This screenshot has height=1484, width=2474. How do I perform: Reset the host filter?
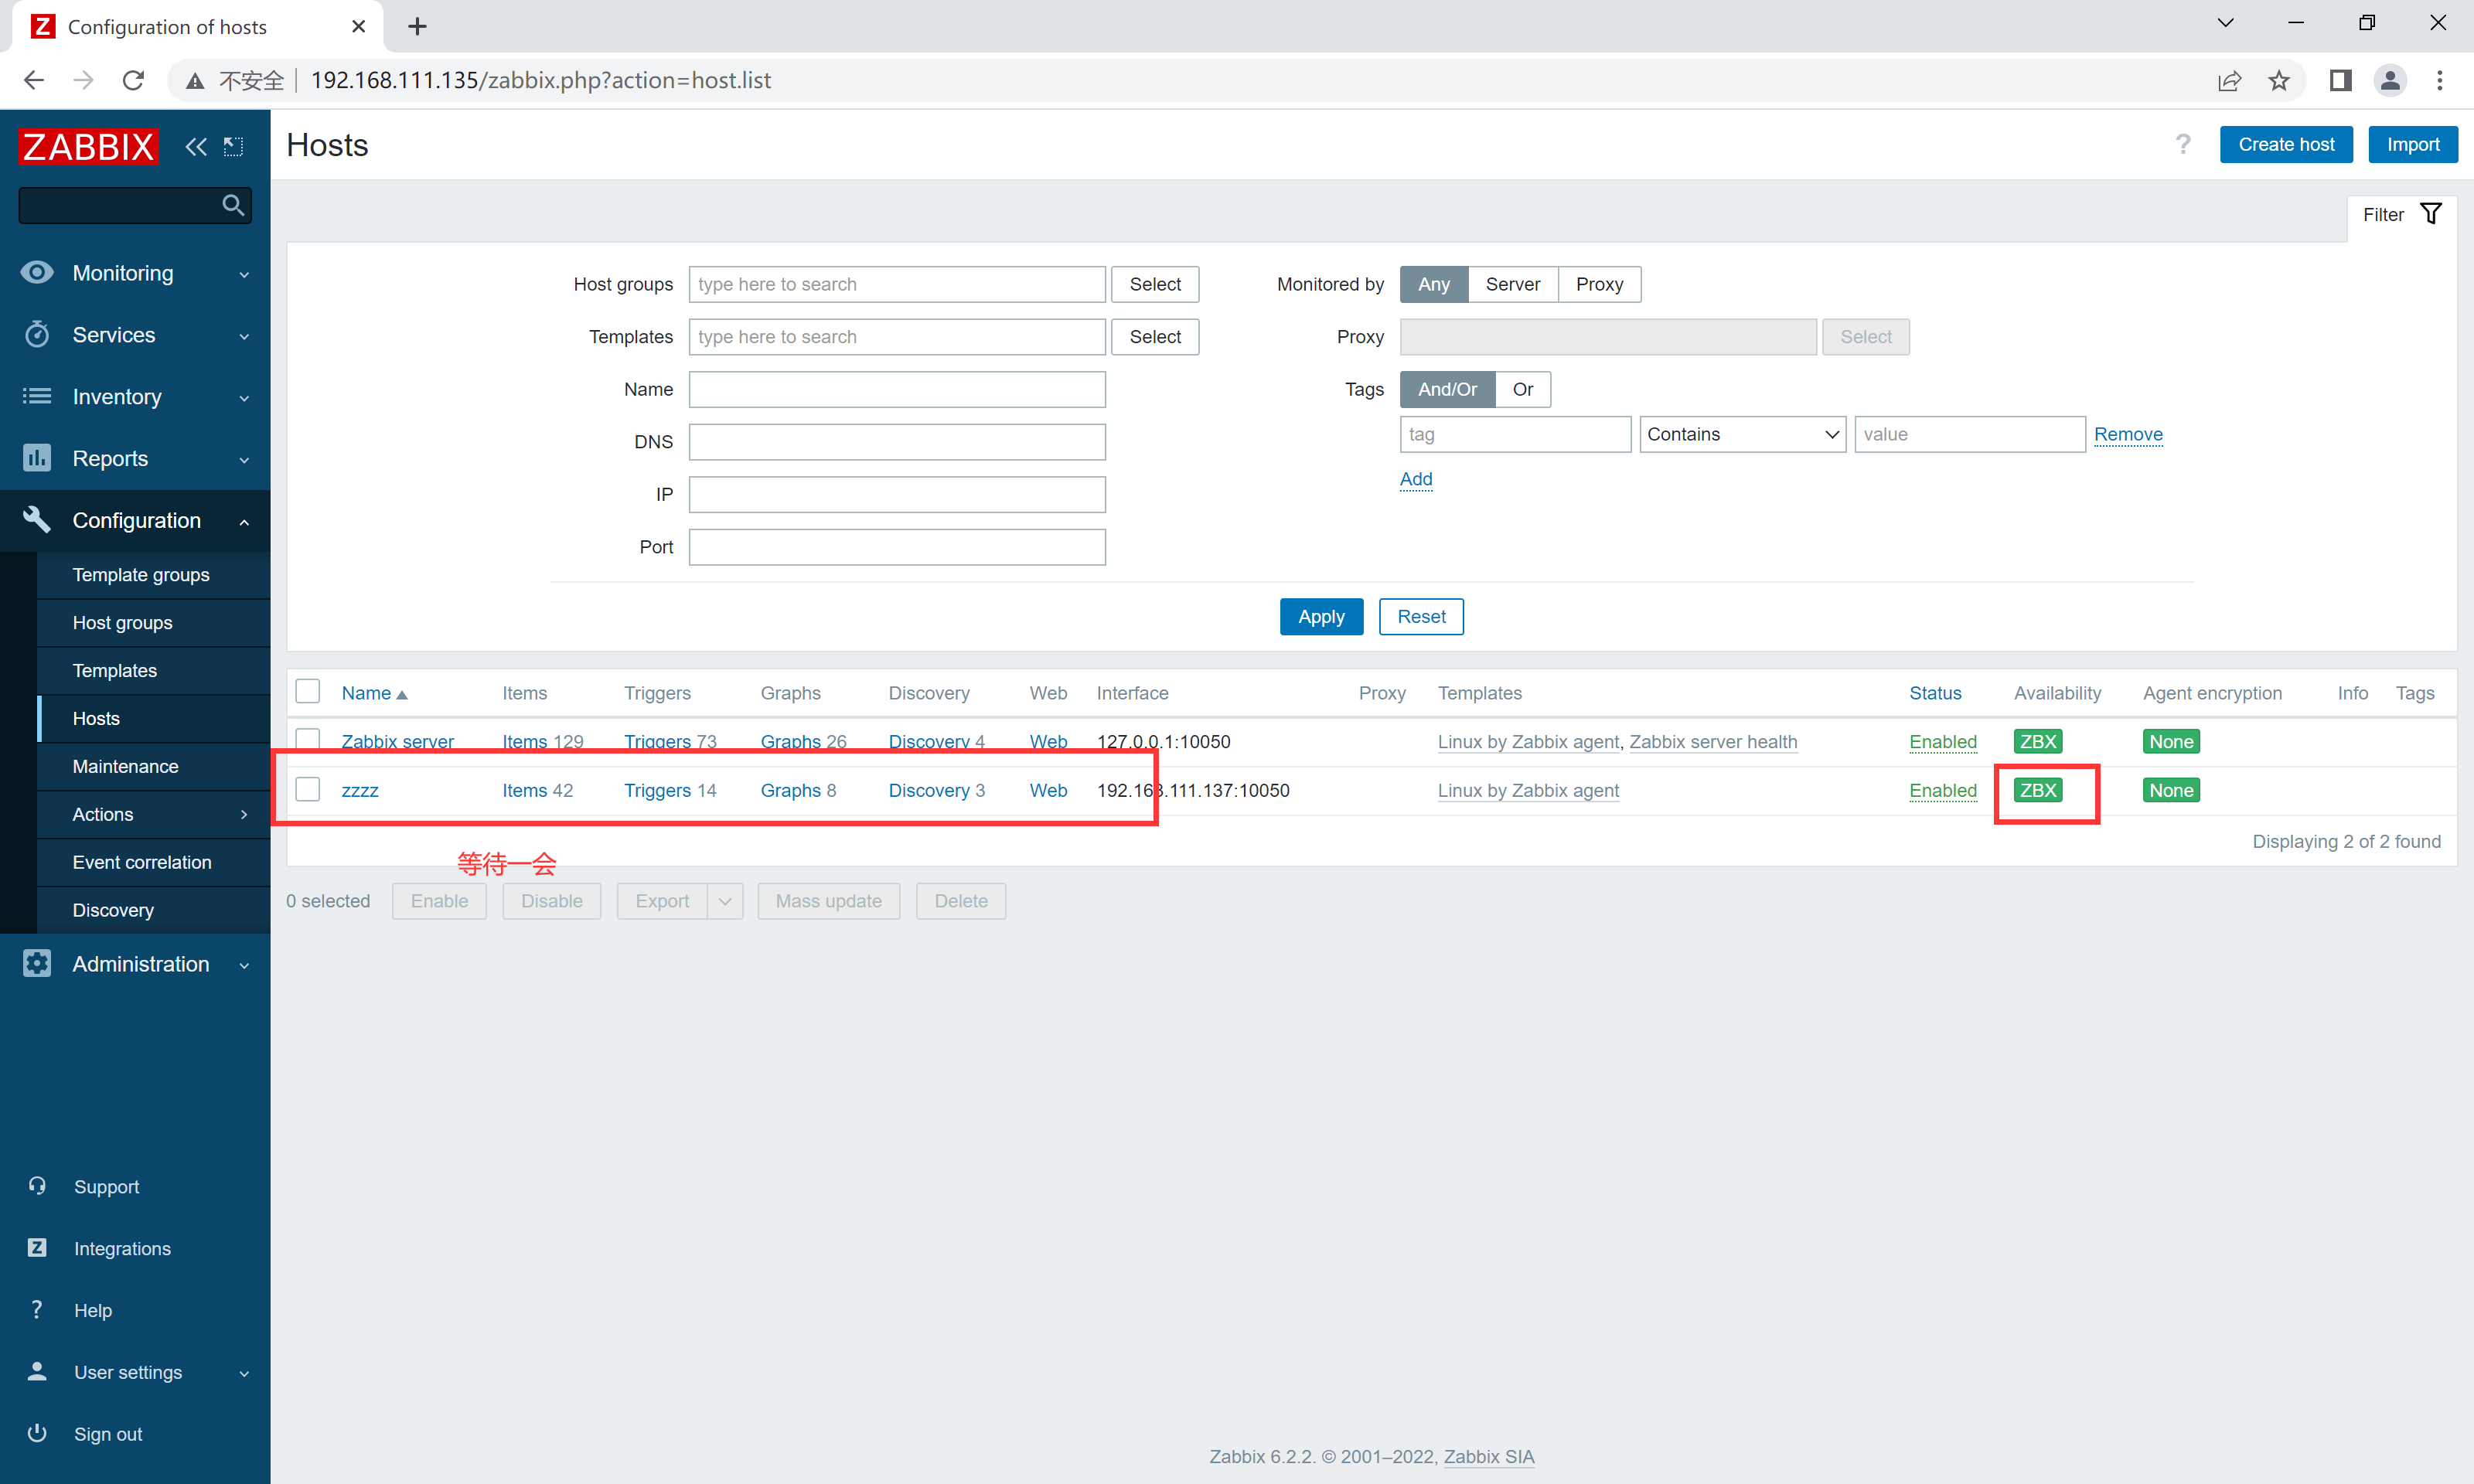click(x=1421, y=616)
